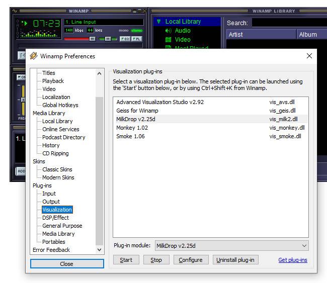Toggle the PL playlist window button
Image resolution: width=327 pixels, height=283 pixels.
pyautogui.click(x=136, y=39)
